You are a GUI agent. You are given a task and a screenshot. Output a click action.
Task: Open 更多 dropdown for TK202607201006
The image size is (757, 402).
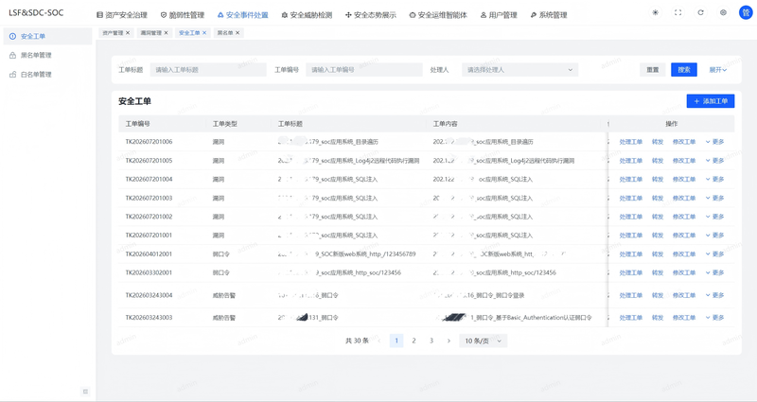pyautogui.click(x=715, y=141)
